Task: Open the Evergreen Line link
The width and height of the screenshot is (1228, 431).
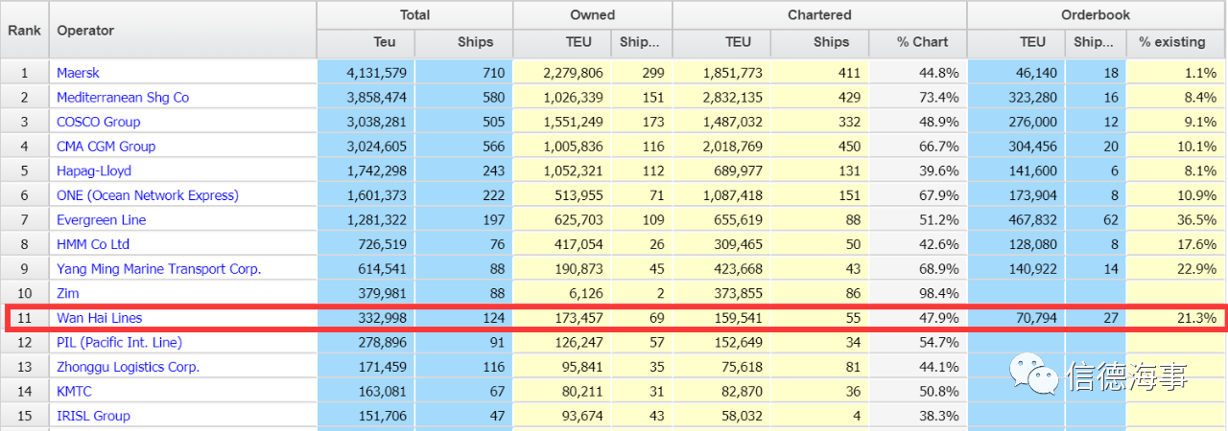Action: pos(101,219)
